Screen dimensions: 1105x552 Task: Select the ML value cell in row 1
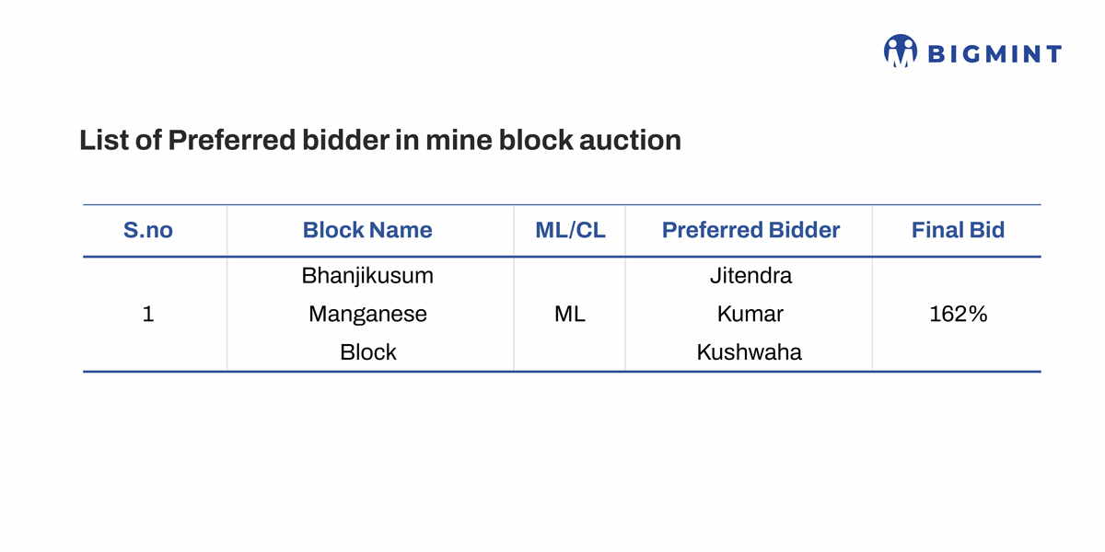coord(570,314)
